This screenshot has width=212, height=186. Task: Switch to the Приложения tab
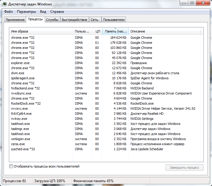coord(15,20)
